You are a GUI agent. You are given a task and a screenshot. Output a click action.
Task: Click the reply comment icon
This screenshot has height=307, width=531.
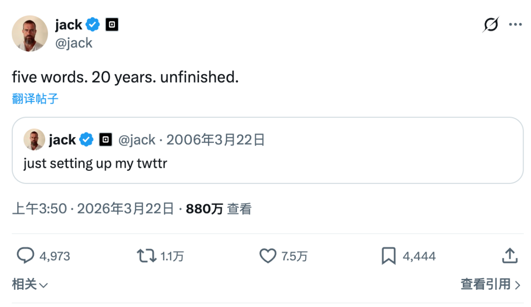click(26, 256)
